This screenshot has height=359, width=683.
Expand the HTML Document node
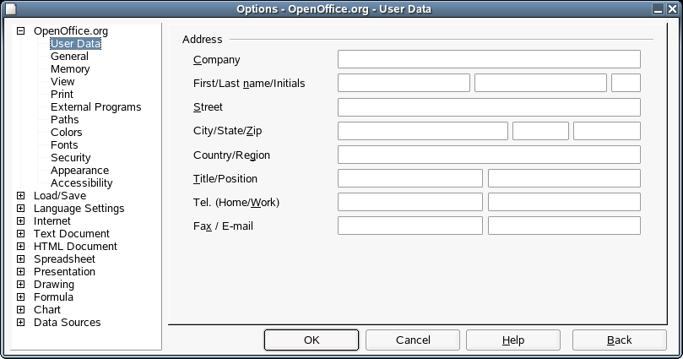[20, 246]
